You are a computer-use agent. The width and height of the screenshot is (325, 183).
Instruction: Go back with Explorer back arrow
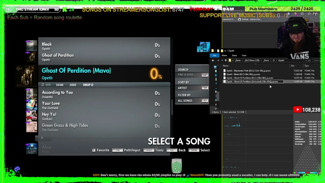(x=213, y=60)
